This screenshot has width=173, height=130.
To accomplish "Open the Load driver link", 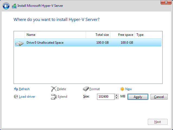I will 27,97.
